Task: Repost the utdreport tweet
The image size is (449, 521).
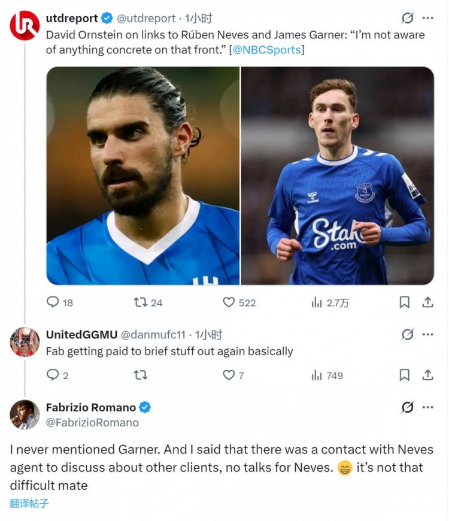Action: pyautogui.click(x=141, y=302)
